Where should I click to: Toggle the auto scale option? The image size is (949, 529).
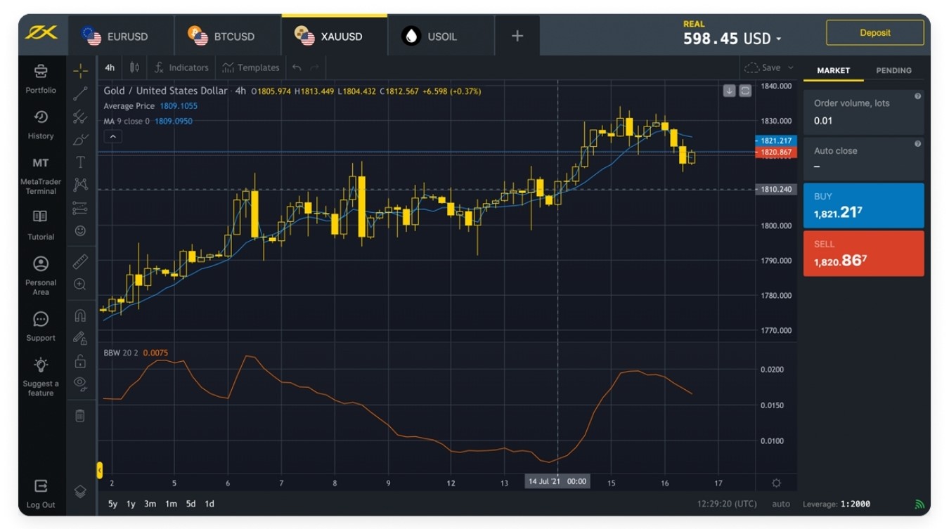pyautogui.click(x=780, y=504)
